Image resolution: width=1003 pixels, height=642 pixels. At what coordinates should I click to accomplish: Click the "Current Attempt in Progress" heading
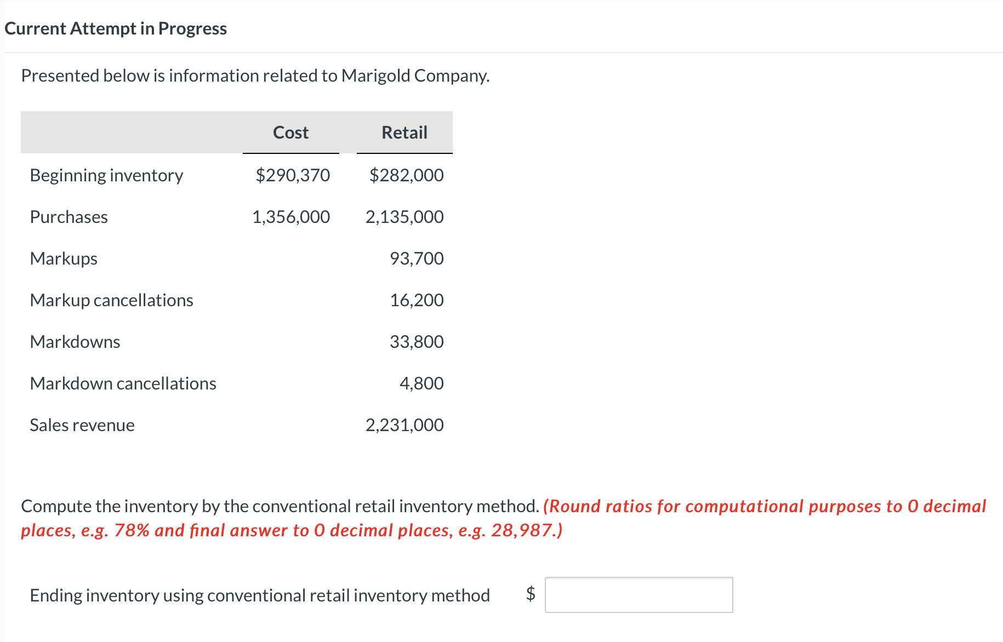pyautogui.click(x=116, y=28)
